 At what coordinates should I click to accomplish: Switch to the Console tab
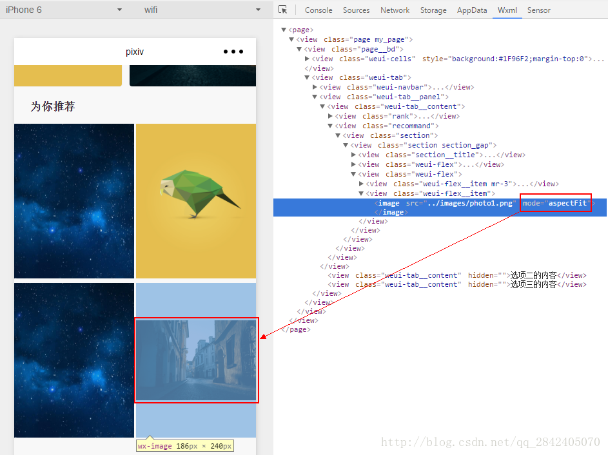point(319,10)
